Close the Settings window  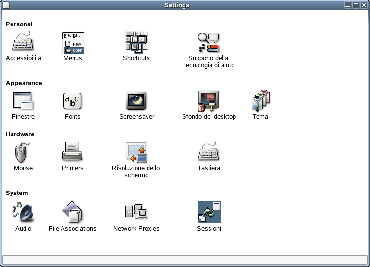[x=364, y=5]
